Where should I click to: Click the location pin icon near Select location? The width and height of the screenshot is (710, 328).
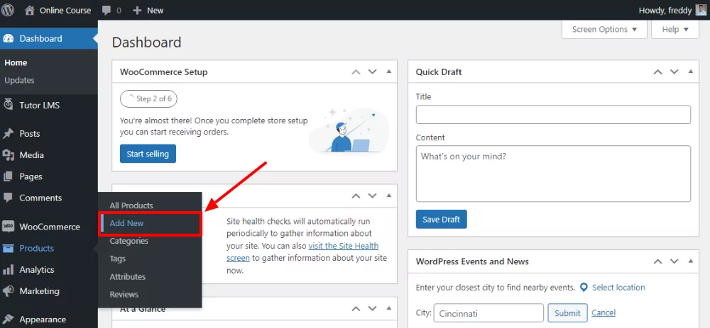[x=584, y=288]
